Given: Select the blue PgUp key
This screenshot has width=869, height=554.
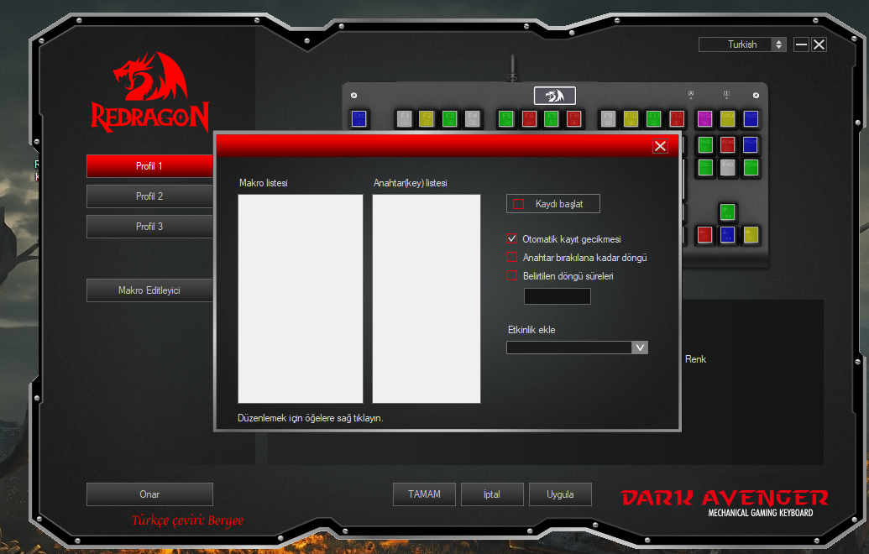Looking at the screenshot, I should 750,144.
